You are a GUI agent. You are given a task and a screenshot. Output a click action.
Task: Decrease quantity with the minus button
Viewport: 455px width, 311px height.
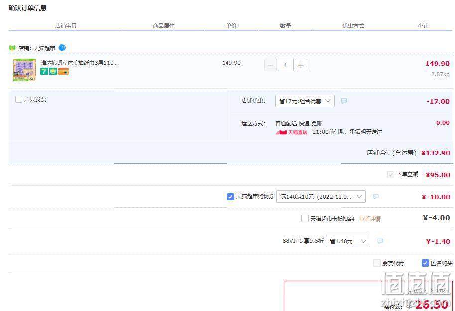pos(270,65)
